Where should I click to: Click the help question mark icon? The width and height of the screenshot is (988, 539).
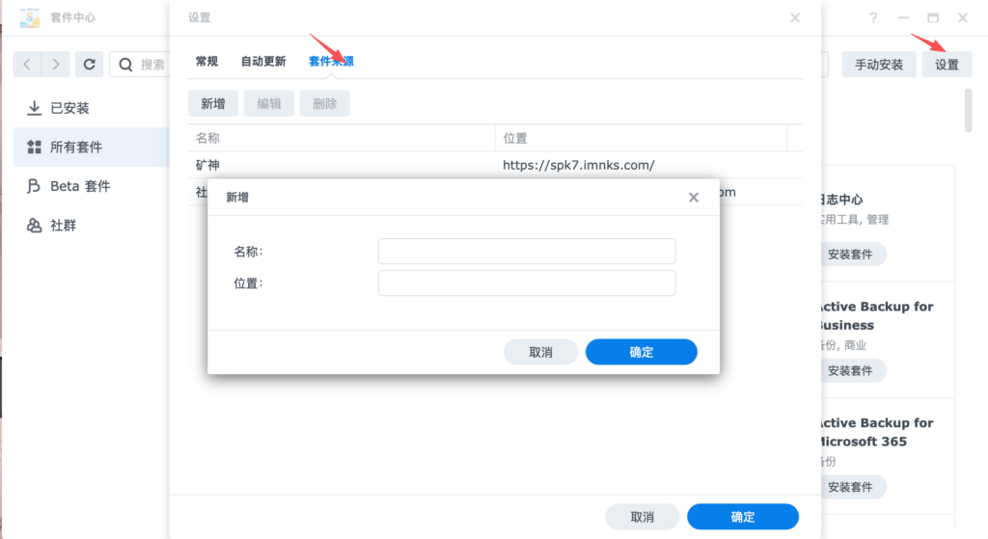pyautogui.click(x=873, y=18)
